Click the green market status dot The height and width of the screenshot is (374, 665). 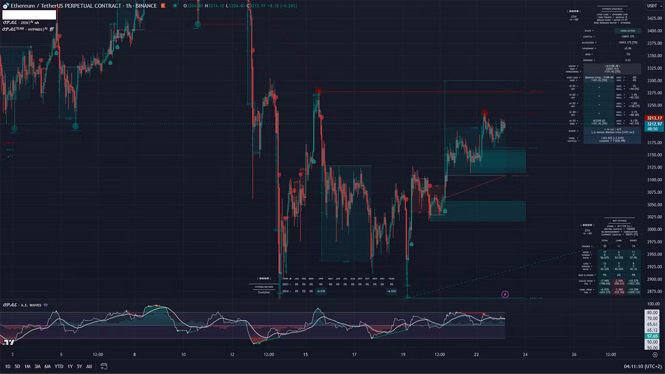click(174, 6)
